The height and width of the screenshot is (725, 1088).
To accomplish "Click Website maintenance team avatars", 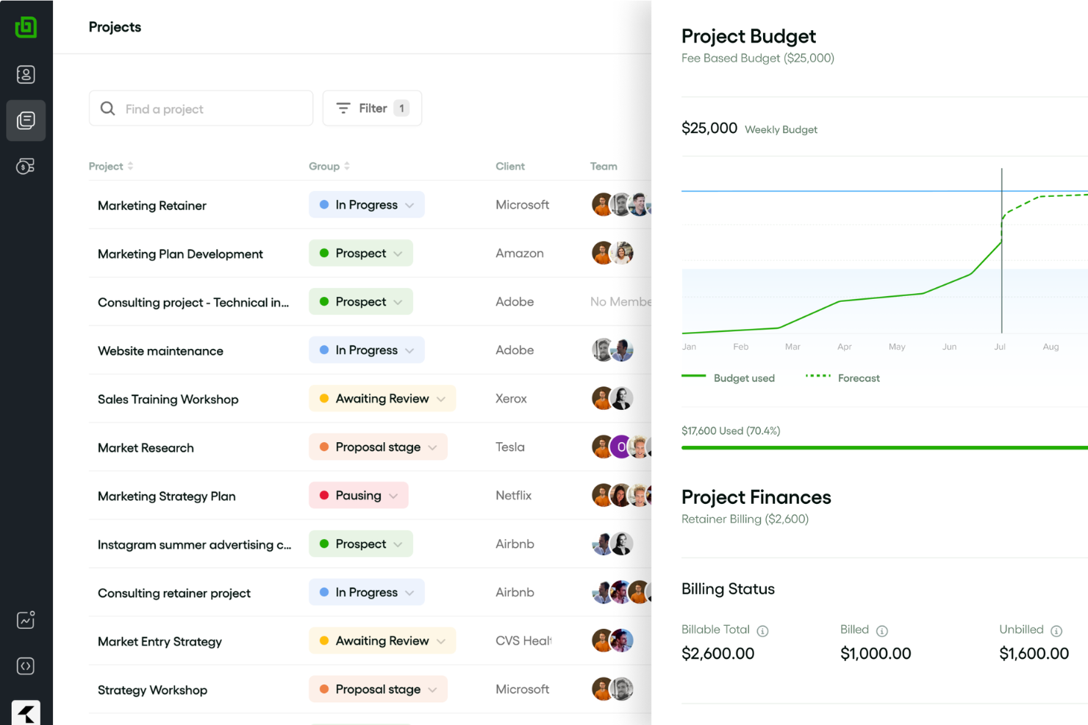I will tap(612, 350).
